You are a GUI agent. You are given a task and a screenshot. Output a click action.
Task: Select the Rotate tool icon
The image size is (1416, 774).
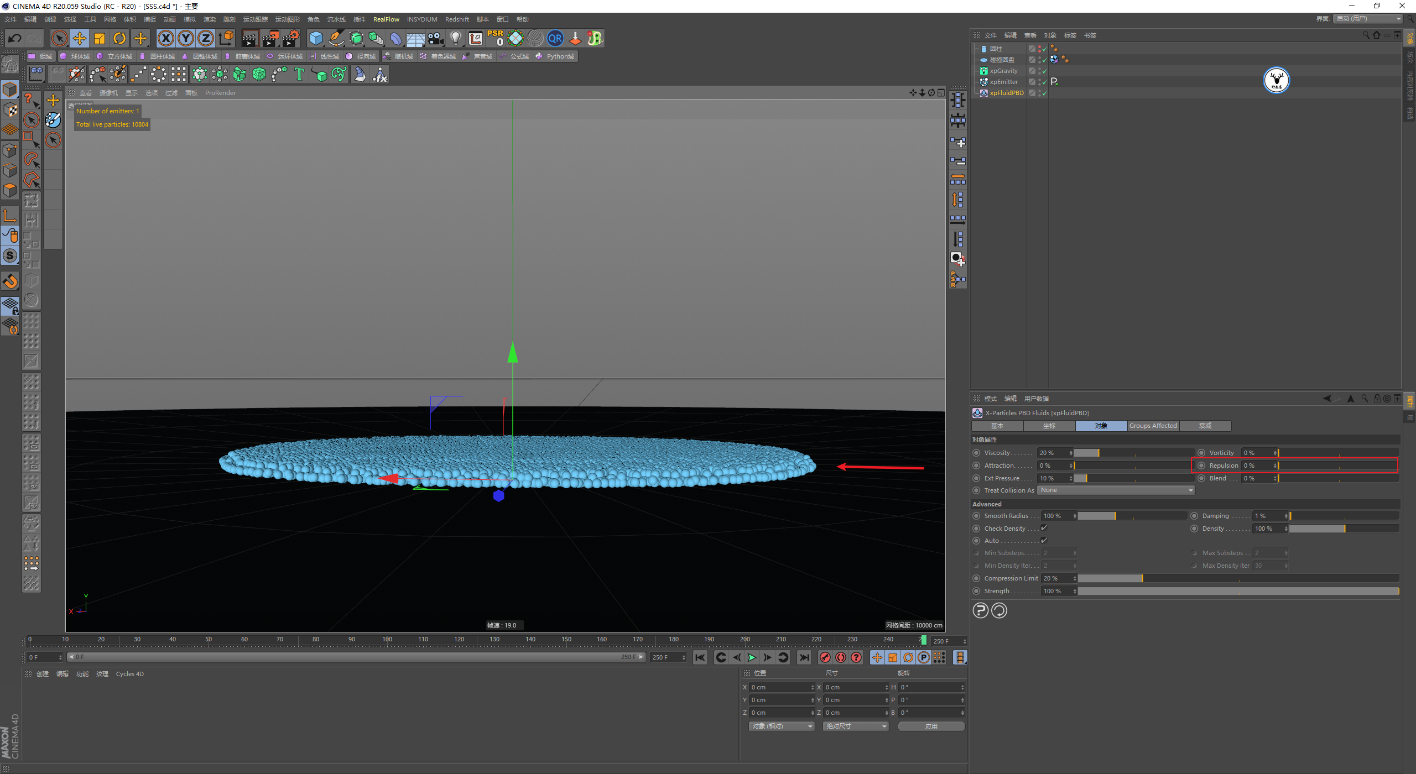119,38
